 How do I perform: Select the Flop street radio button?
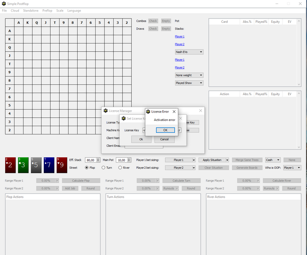[x=86, y=168]
